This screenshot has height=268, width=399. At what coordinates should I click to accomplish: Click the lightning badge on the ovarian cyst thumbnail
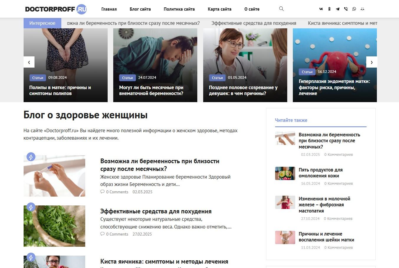coord(31,257)
